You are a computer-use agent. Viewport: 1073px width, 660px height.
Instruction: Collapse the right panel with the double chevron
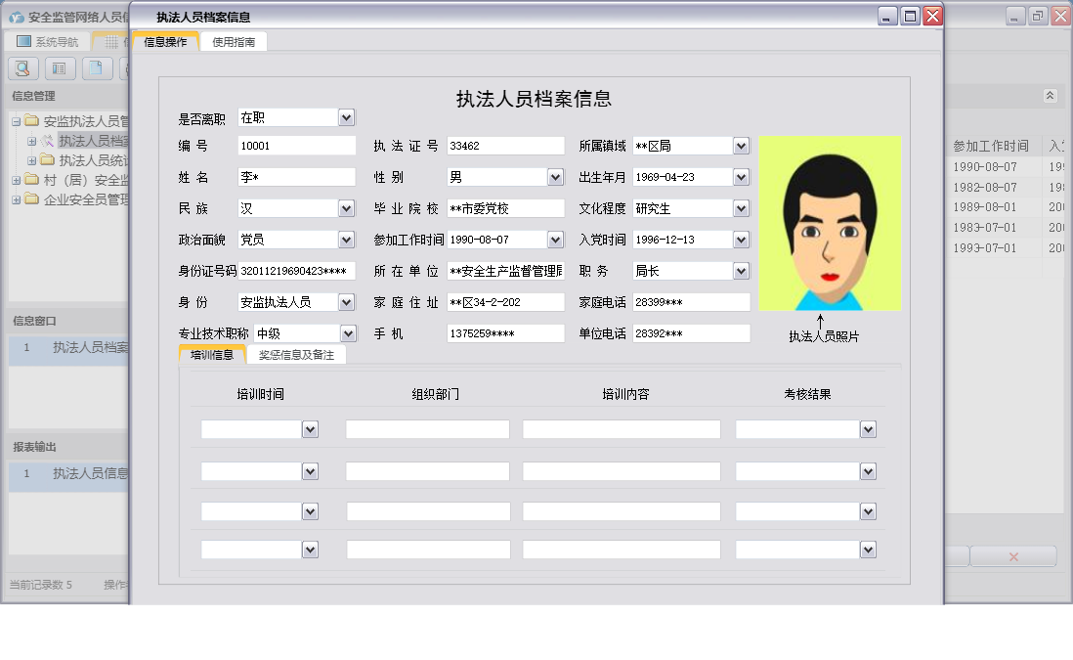tap(1051, 96)
